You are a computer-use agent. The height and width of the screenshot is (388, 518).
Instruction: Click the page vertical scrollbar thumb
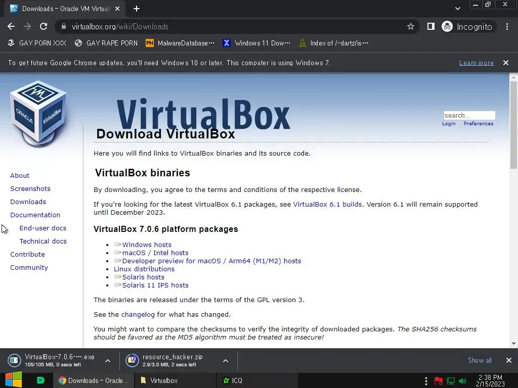(x=513, y=126)
